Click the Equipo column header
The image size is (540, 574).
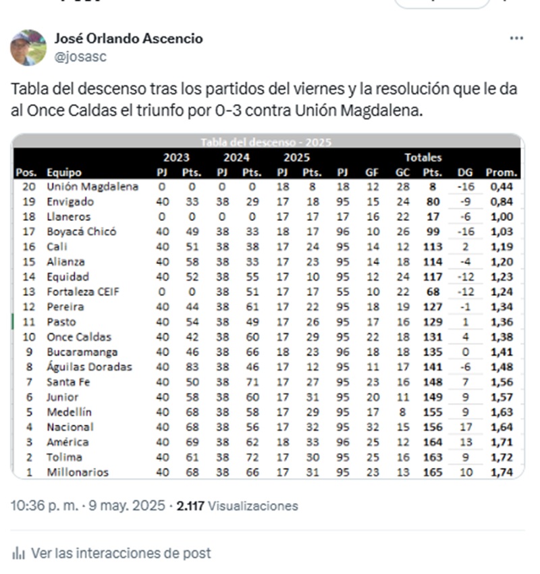[x=64, y=172]
